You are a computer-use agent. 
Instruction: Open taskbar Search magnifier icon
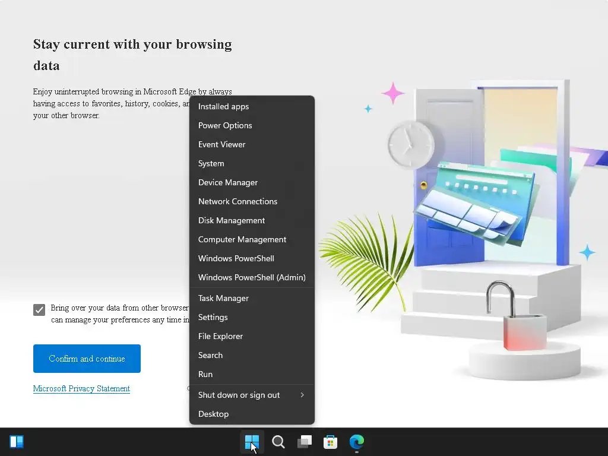tap(278, 441)
